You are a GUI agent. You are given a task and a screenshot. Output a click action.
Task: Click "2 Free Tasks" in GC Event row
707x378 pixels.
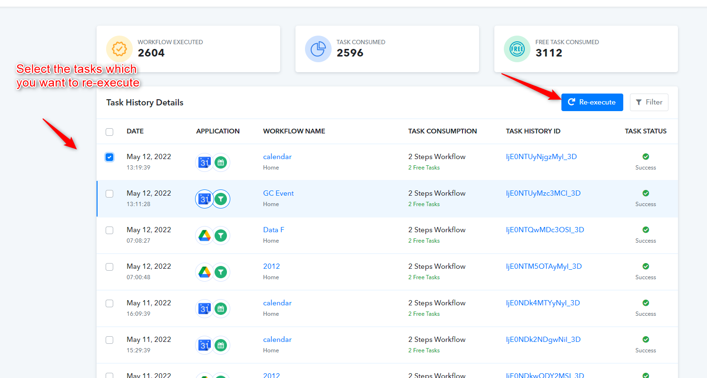(x=424, y=204)
